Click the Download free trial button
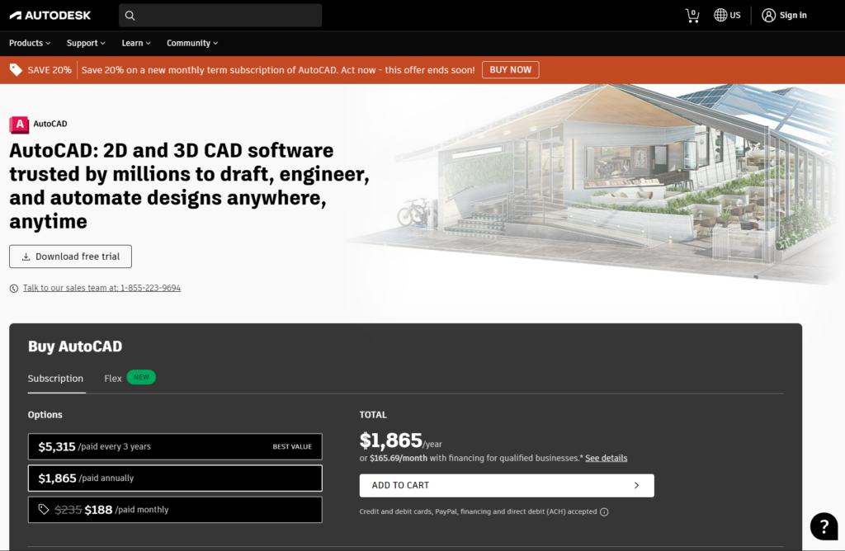The image size is (845, 551). click(71, 257)
